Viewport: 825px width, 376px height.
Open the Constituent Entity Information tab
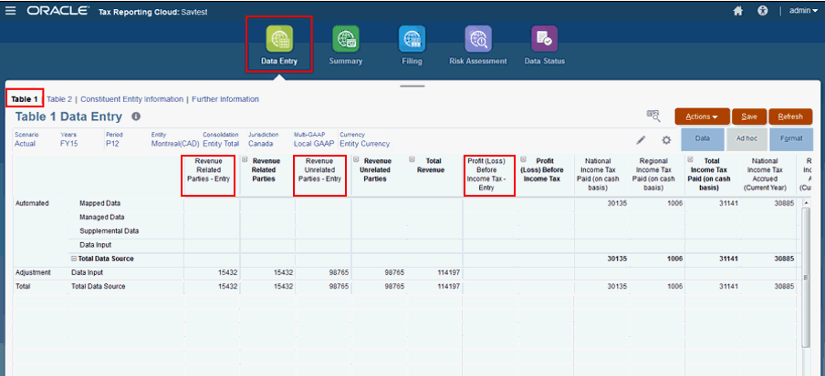pyautogui.click(x=132, y=98)
